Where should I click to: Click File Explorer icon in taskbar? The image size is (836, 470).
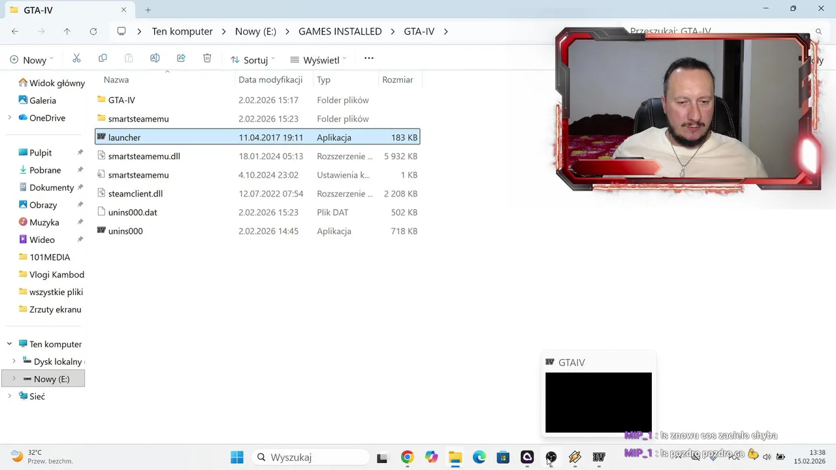point(455,457)
